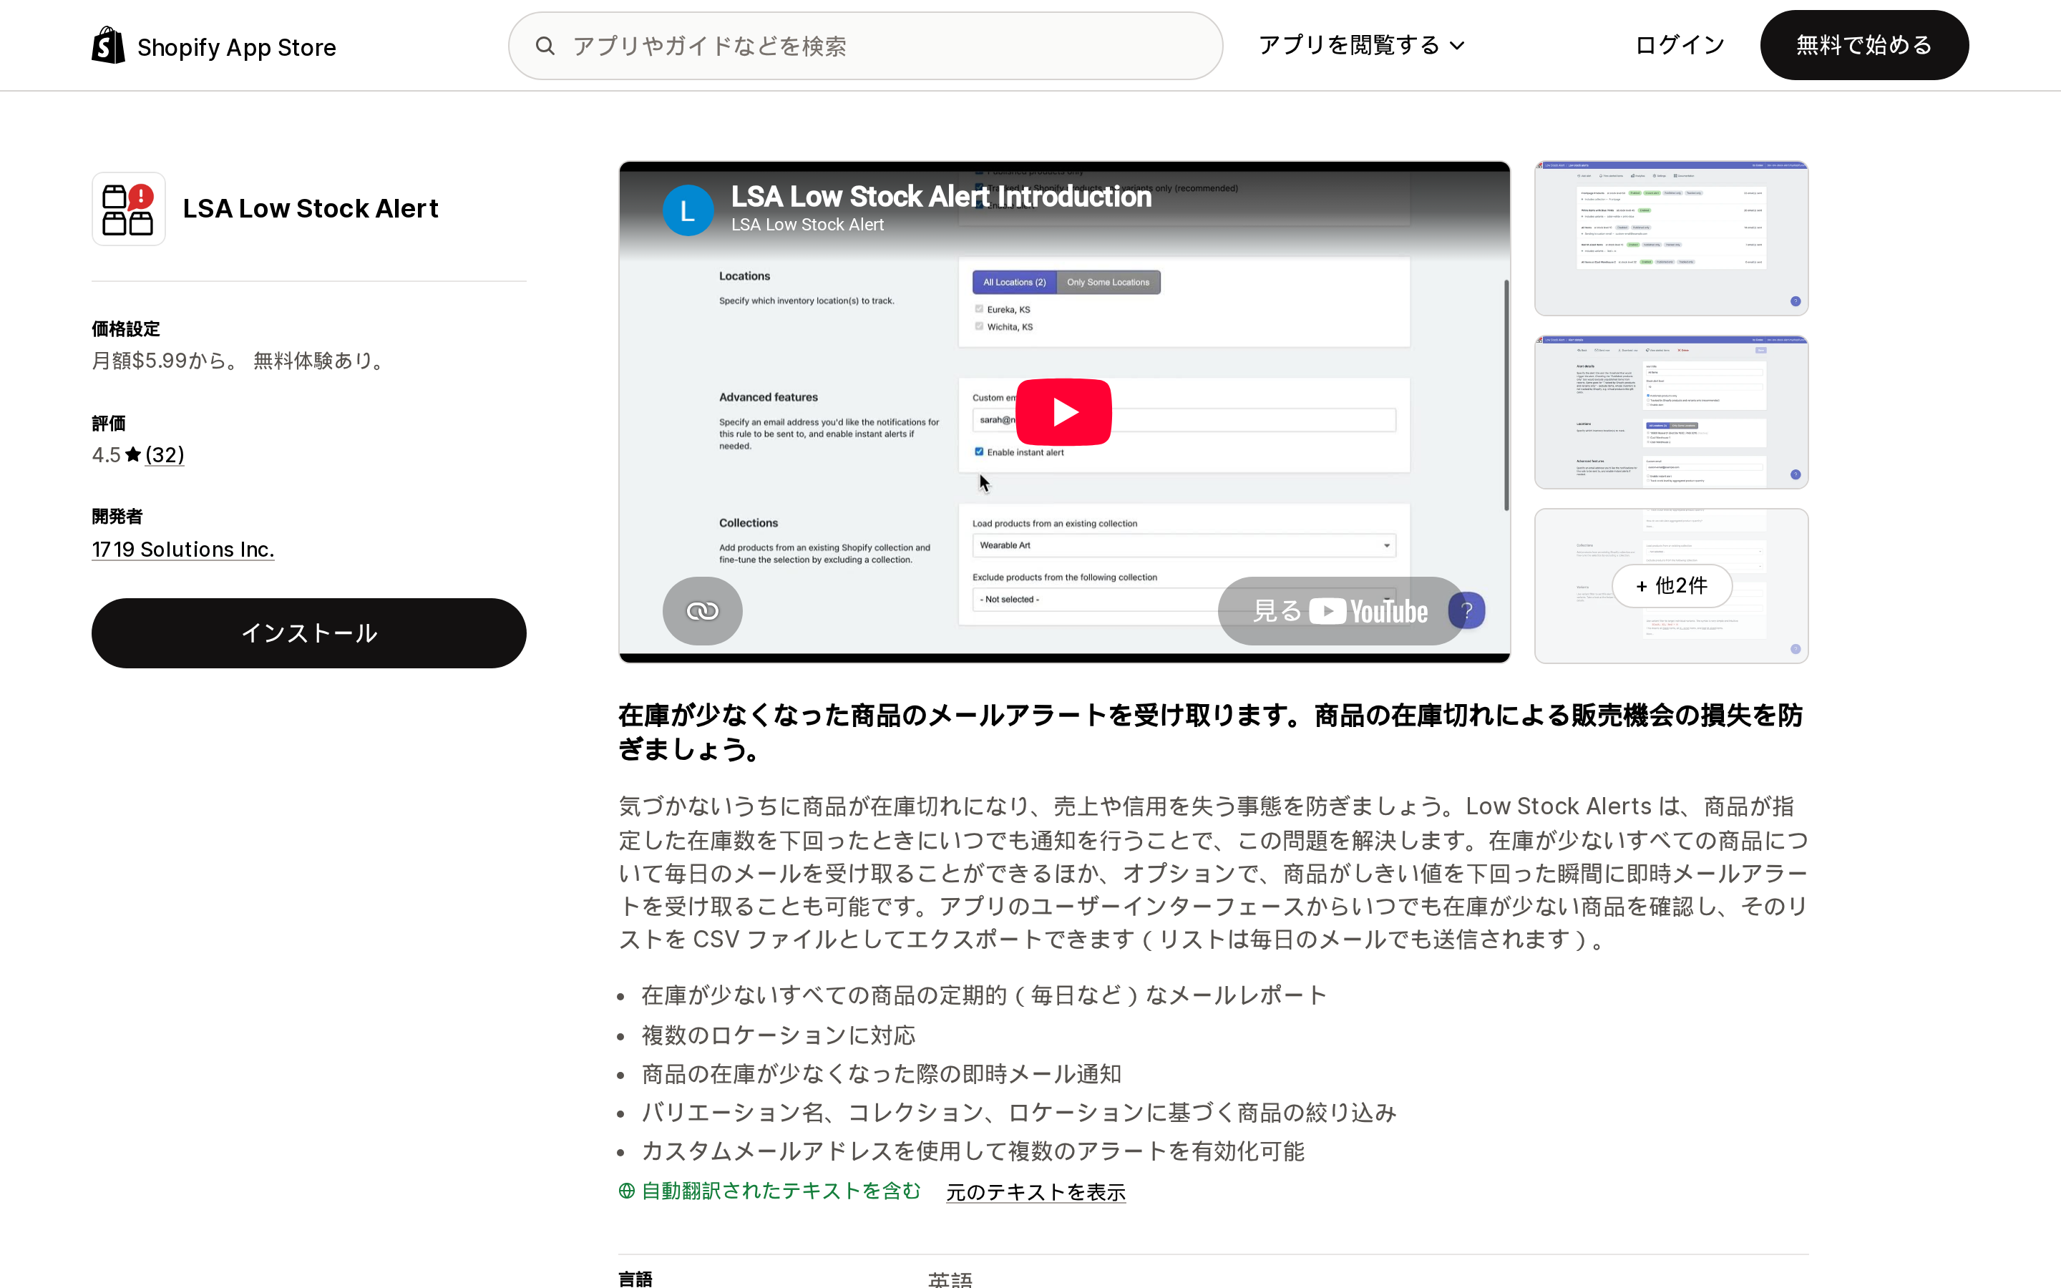The image size is (2061, 1288).
Task: Click the YouTube channel avatar L
Action: pyautogui.click(x=687, y=210)
